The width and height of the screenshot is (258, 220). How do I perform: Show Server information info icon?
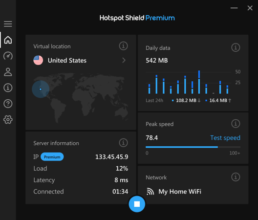(x=123, y=143)
